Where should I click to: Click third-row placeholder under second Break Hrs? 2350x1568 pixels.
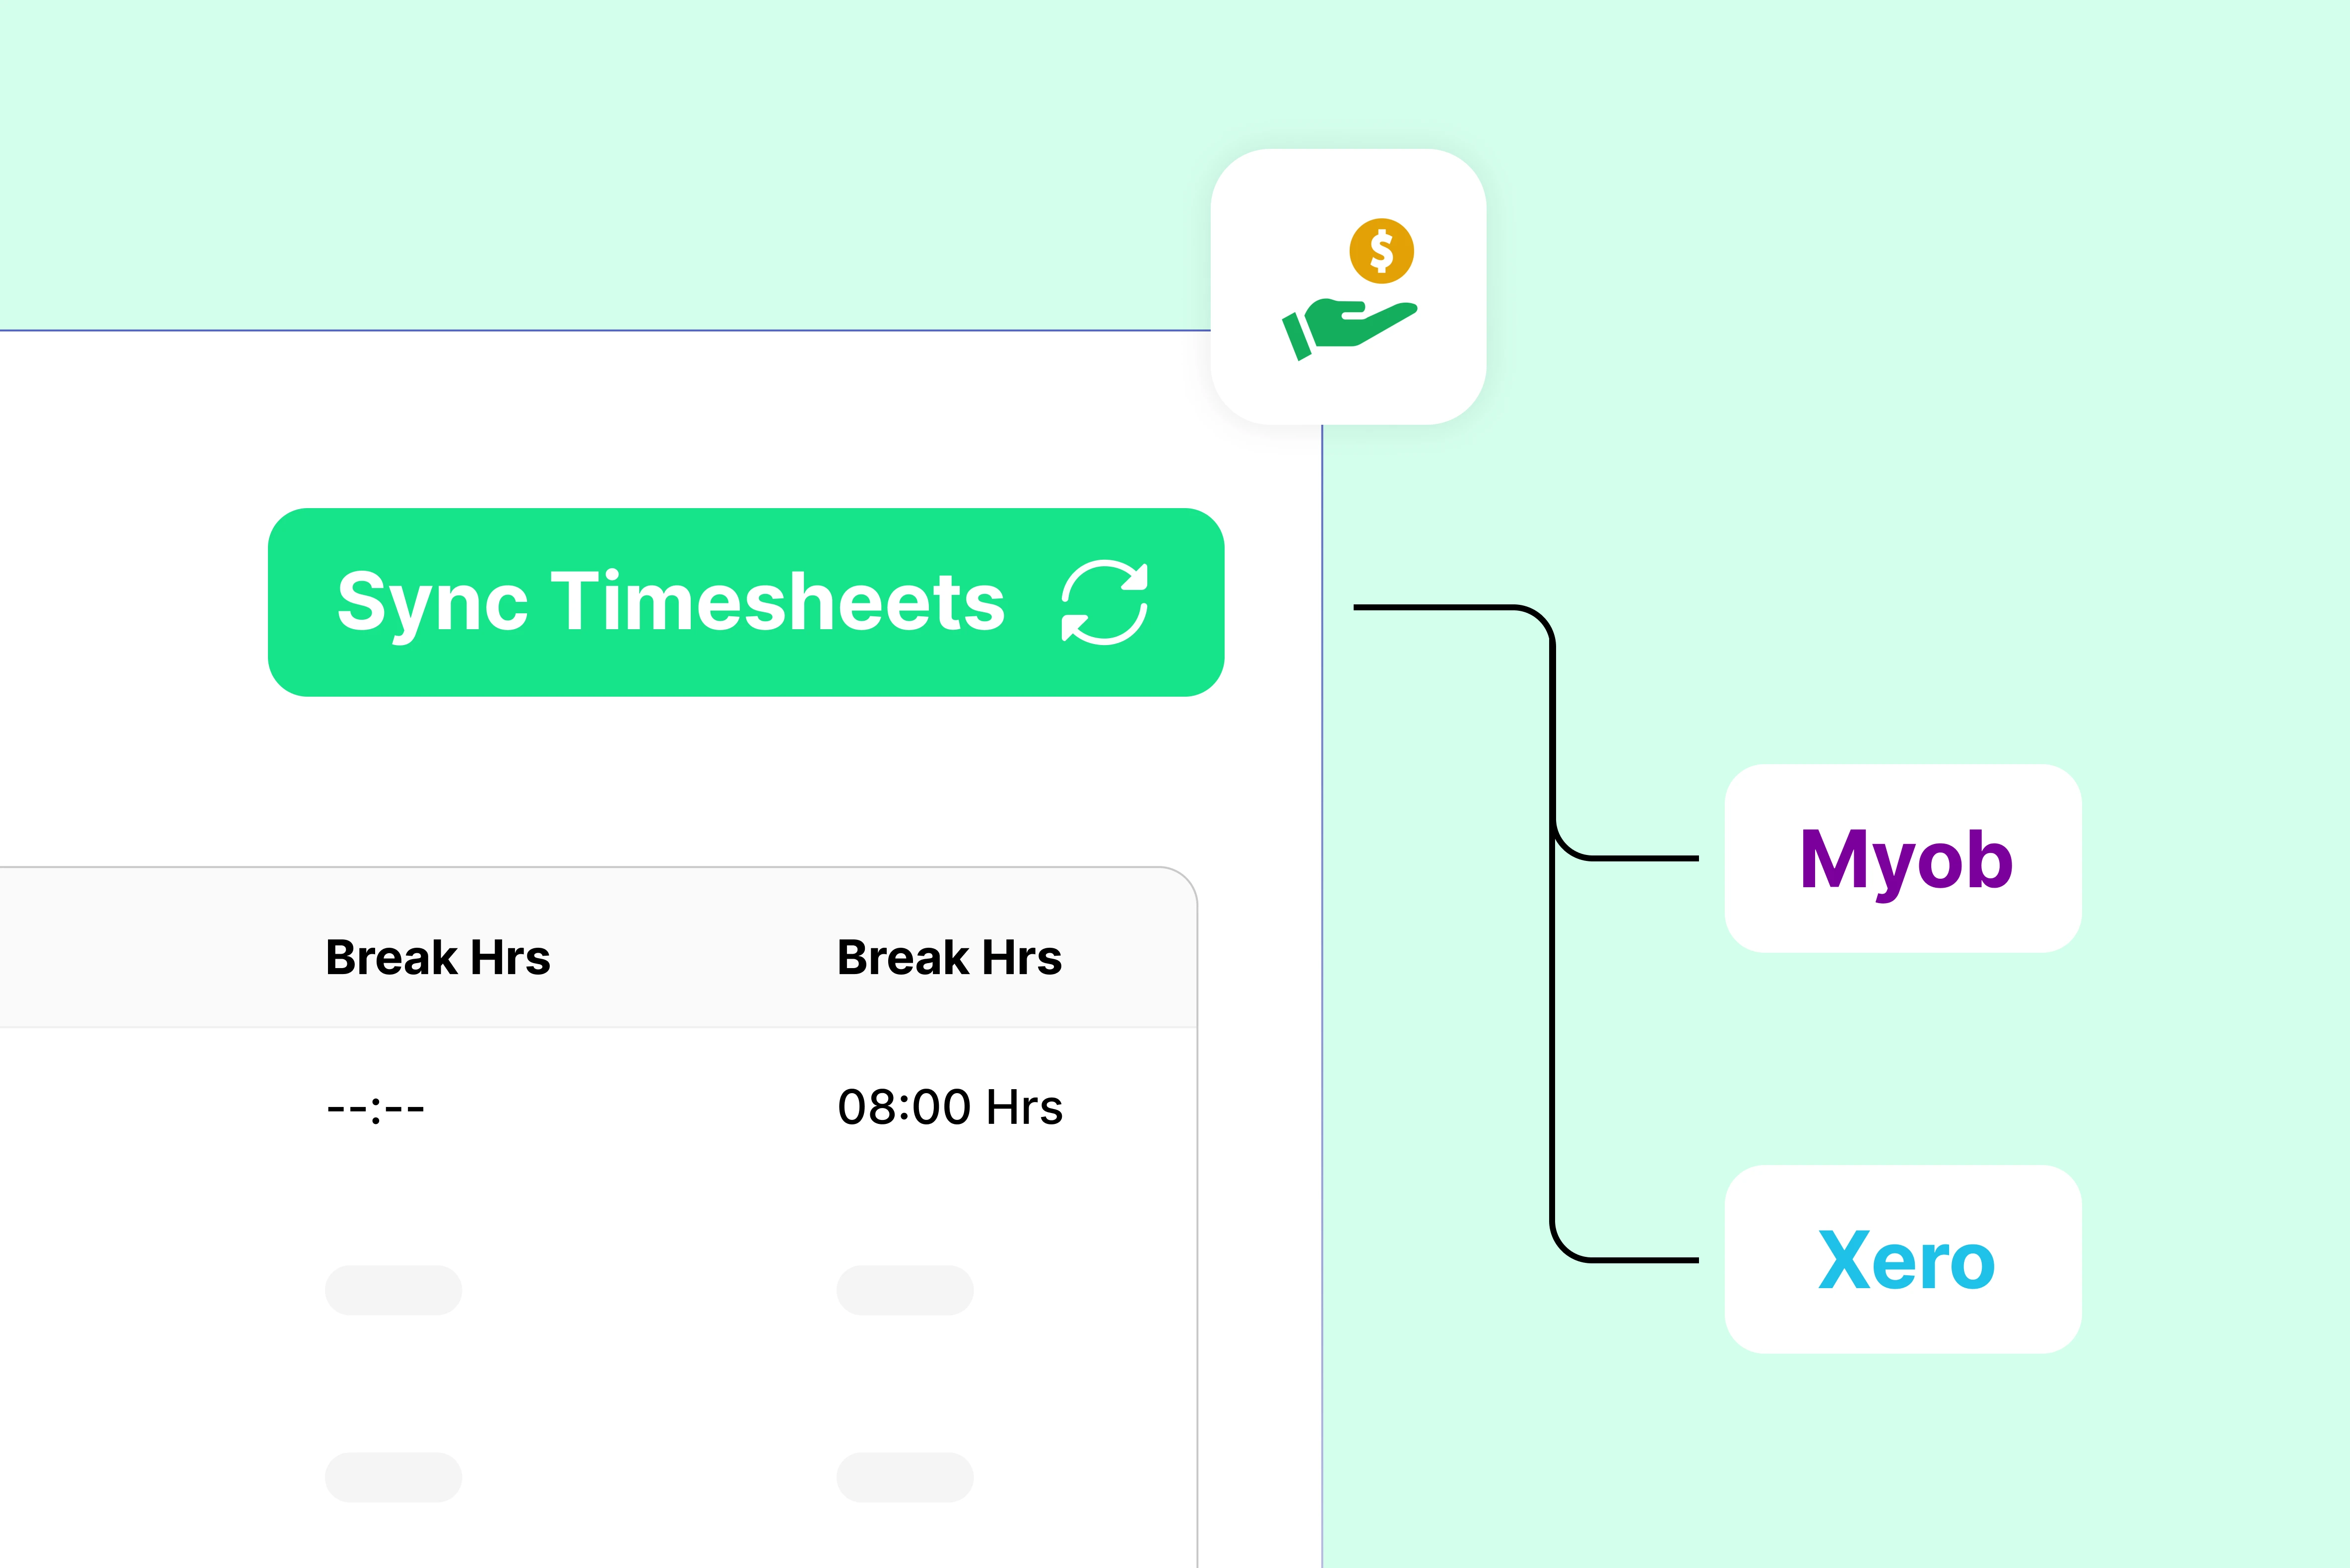point(905,1477)
